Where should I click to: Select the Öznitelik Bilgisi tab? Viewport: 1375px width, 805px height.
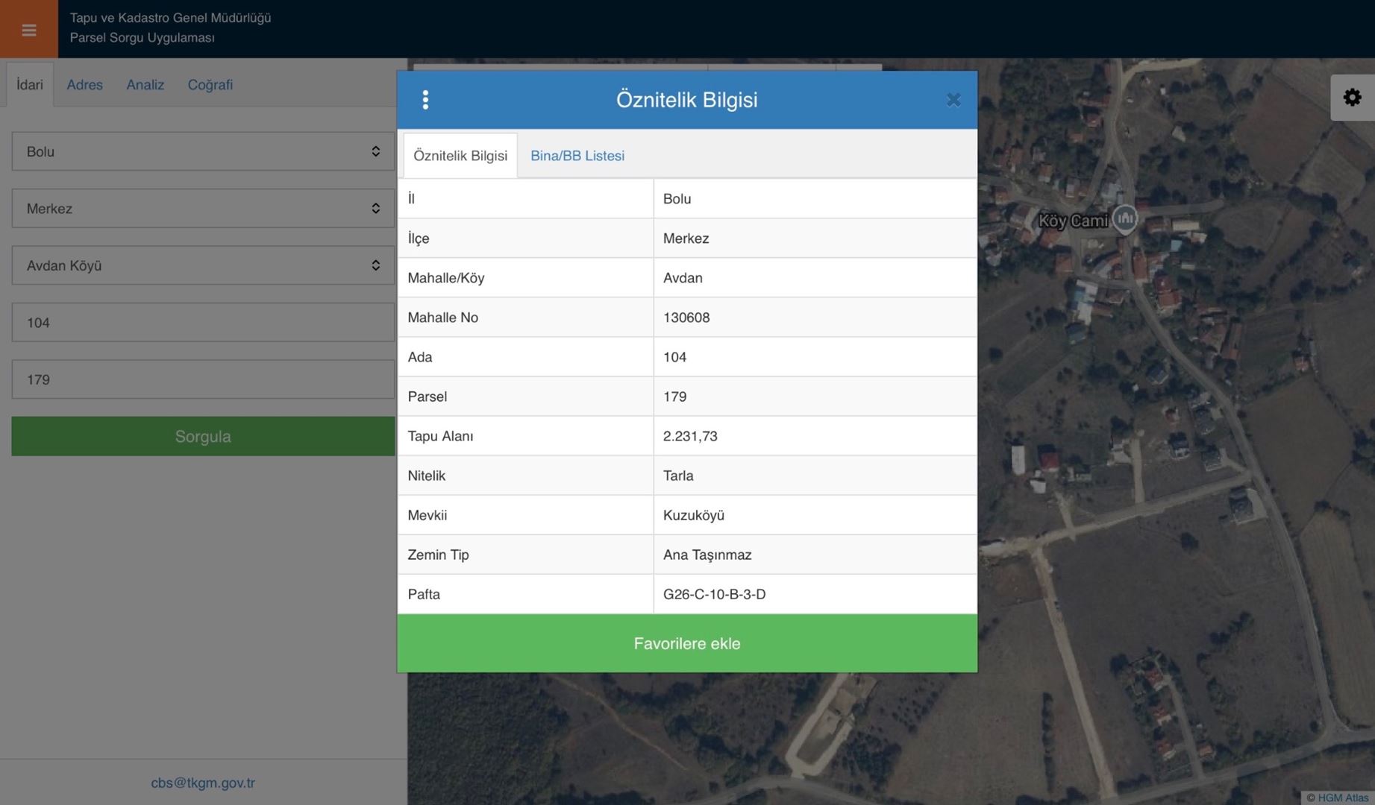(460, 156)
